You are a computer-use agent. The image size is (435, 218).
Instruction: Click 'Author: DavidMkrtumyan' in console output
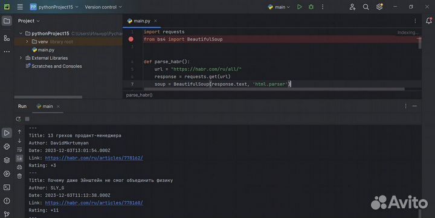[x=59, y=143]
